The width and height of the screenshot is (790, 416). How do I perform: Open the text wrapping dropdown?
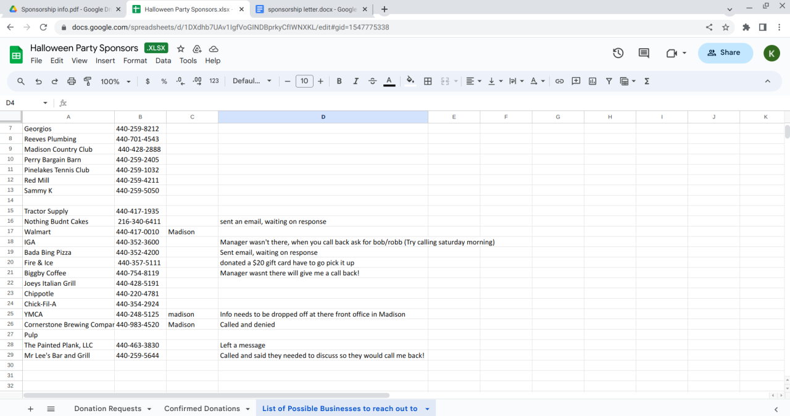click(x=516, y=81)
